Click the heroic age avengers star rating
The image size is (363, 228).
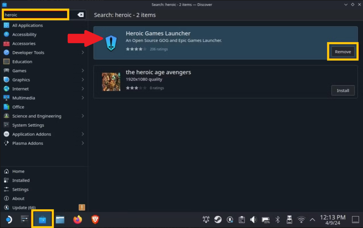coord(136,88)
